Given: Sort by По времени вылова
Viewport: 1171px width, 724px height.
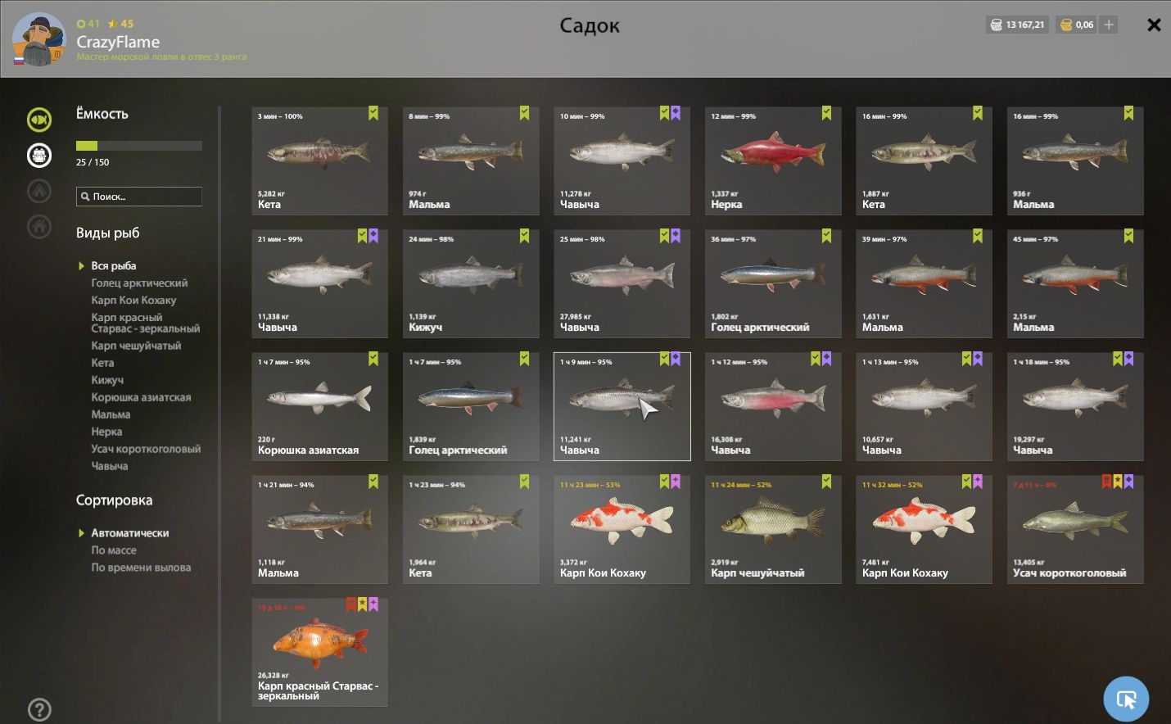Looking at the screenshot, I should point(141,568).
